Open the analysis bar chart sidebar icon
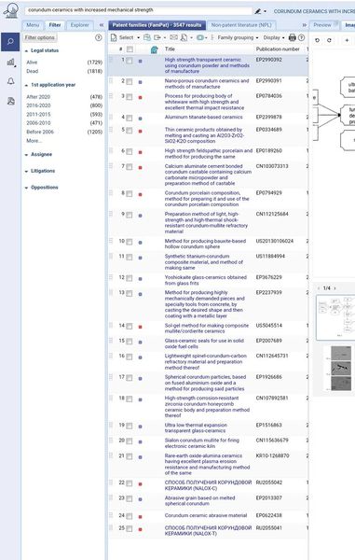 tap(10, 63)
